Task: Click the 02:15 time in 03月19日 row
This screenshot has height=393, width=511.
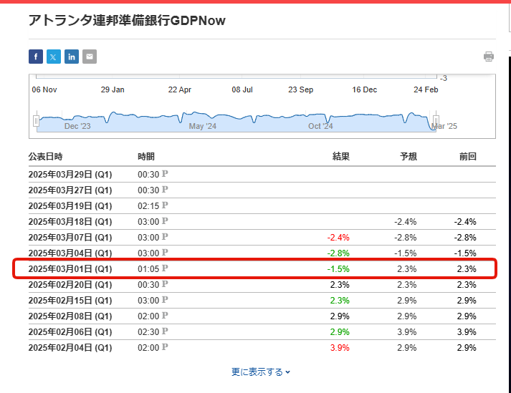Action: click(148, 206)
